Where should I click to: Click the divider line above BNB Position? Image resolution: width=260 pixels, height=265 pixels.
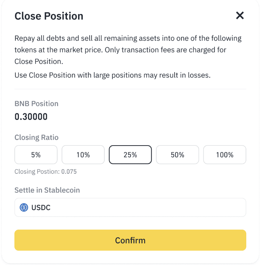click(130, 89)
